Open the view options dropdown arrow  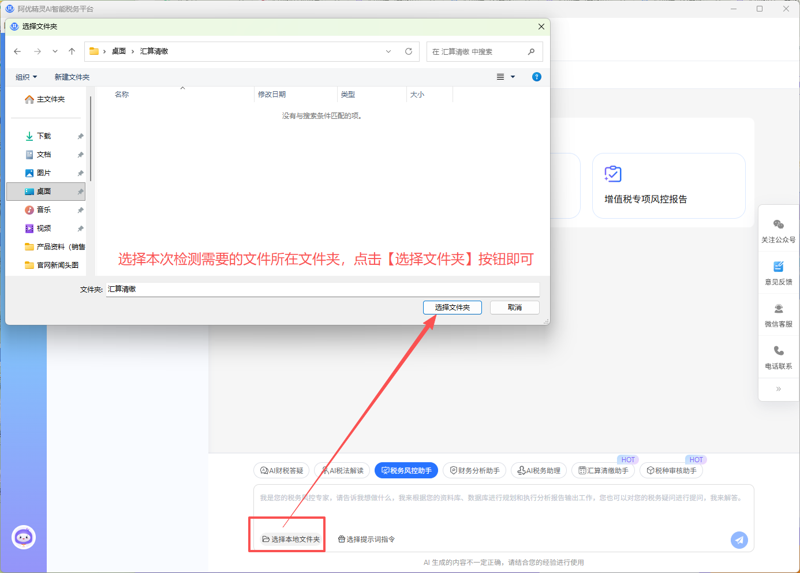click(513, 77)
